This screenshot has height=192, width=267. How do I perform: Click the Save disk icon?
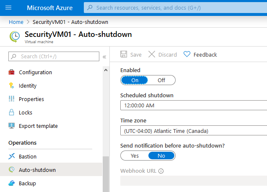coord(124,54)
